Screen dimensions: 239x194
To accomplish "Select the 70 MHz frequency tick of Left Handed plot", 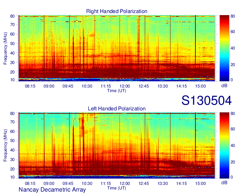I will click(12, 122).
